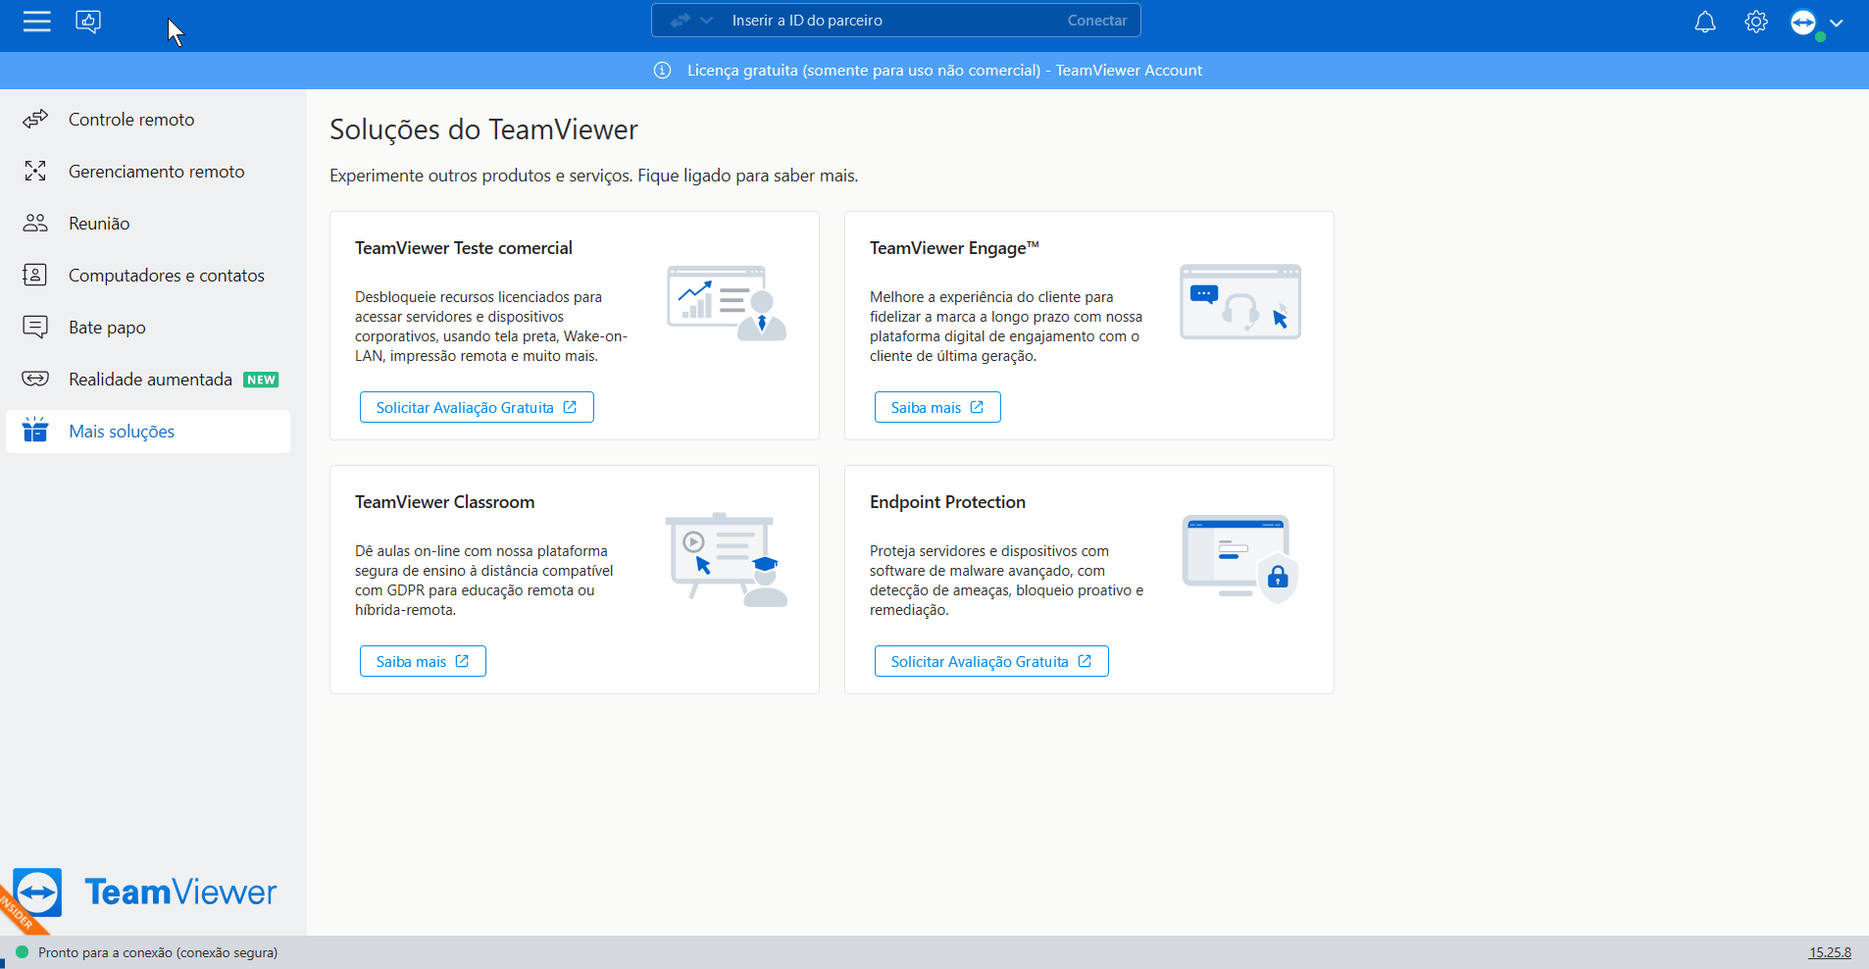Click the Teste comercial illustration
The height and width of the screenshot is (969, 1869).
tap(727, 302)
